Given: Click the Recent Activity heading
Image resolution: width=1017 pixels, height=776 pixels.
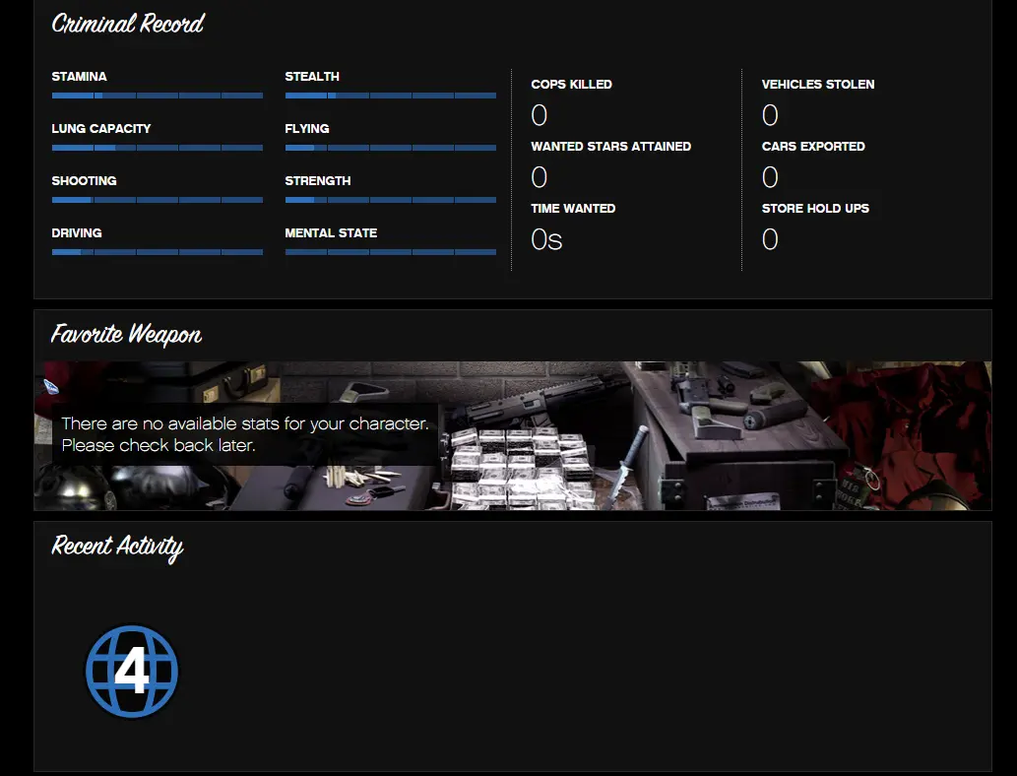Looking at the screenshot, I should 117,547.
